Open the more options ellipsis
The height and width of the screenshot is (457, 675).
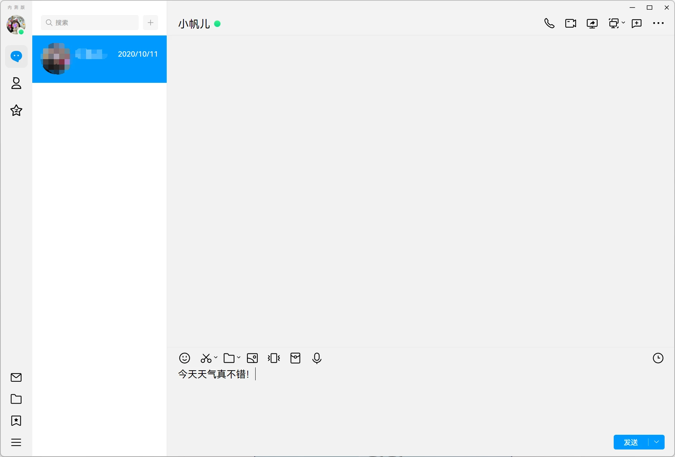click(658, 23)
